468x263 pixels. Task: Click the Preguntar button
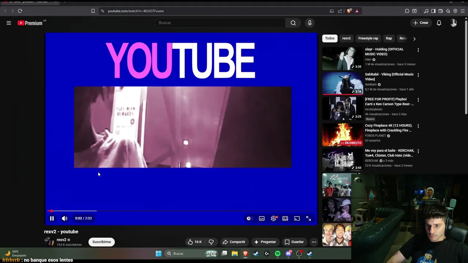(265, 242)
